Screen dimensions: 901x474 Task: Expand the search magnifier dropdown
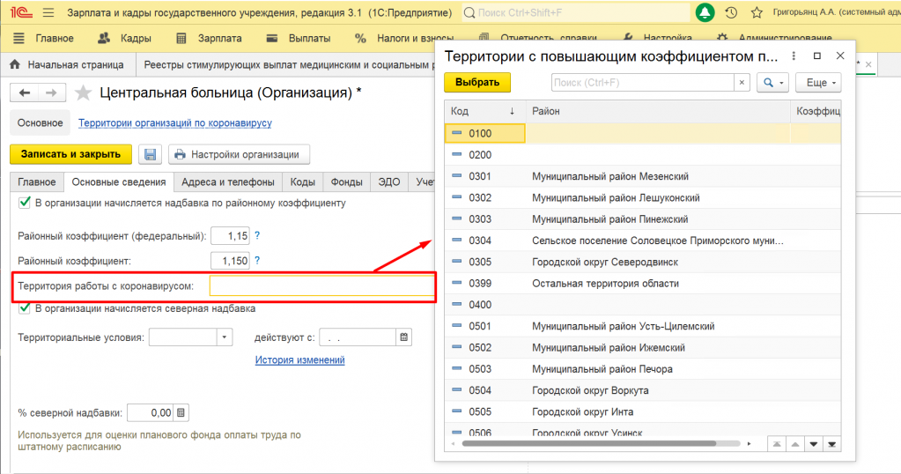click(772, 82)
